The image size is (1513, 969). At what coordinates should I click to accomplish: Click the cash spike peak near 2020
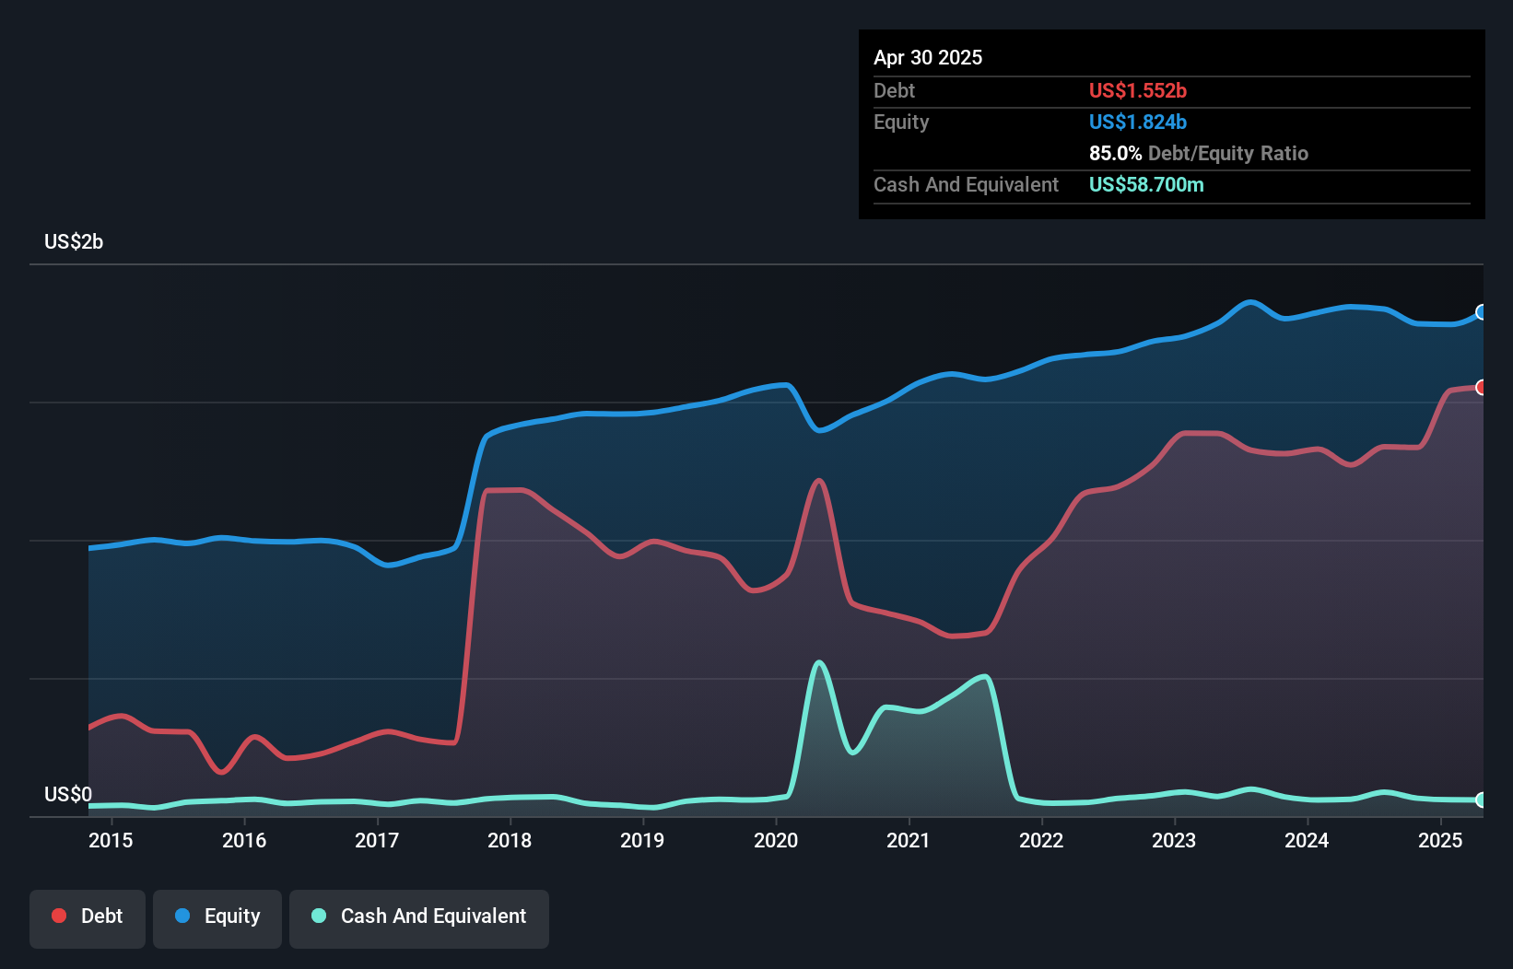pyautogui.click(x=820, y=661)
